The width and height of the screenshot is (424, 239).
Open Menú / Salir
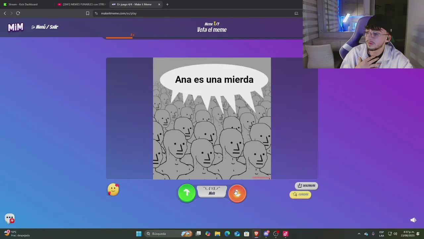[45, 27]
